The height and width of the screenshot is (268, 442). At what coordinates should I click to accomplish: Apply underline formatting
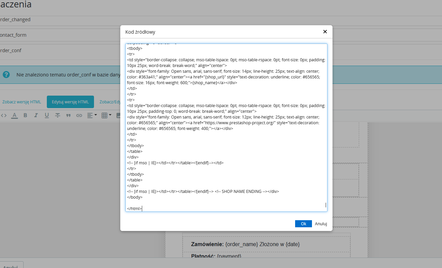click(x=47, y=115)
